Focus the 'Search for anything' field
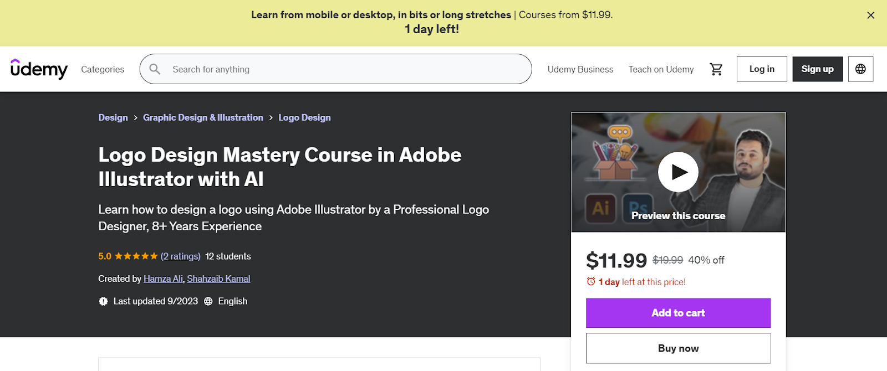The image size is (887, 371). [x=335, y=69]
